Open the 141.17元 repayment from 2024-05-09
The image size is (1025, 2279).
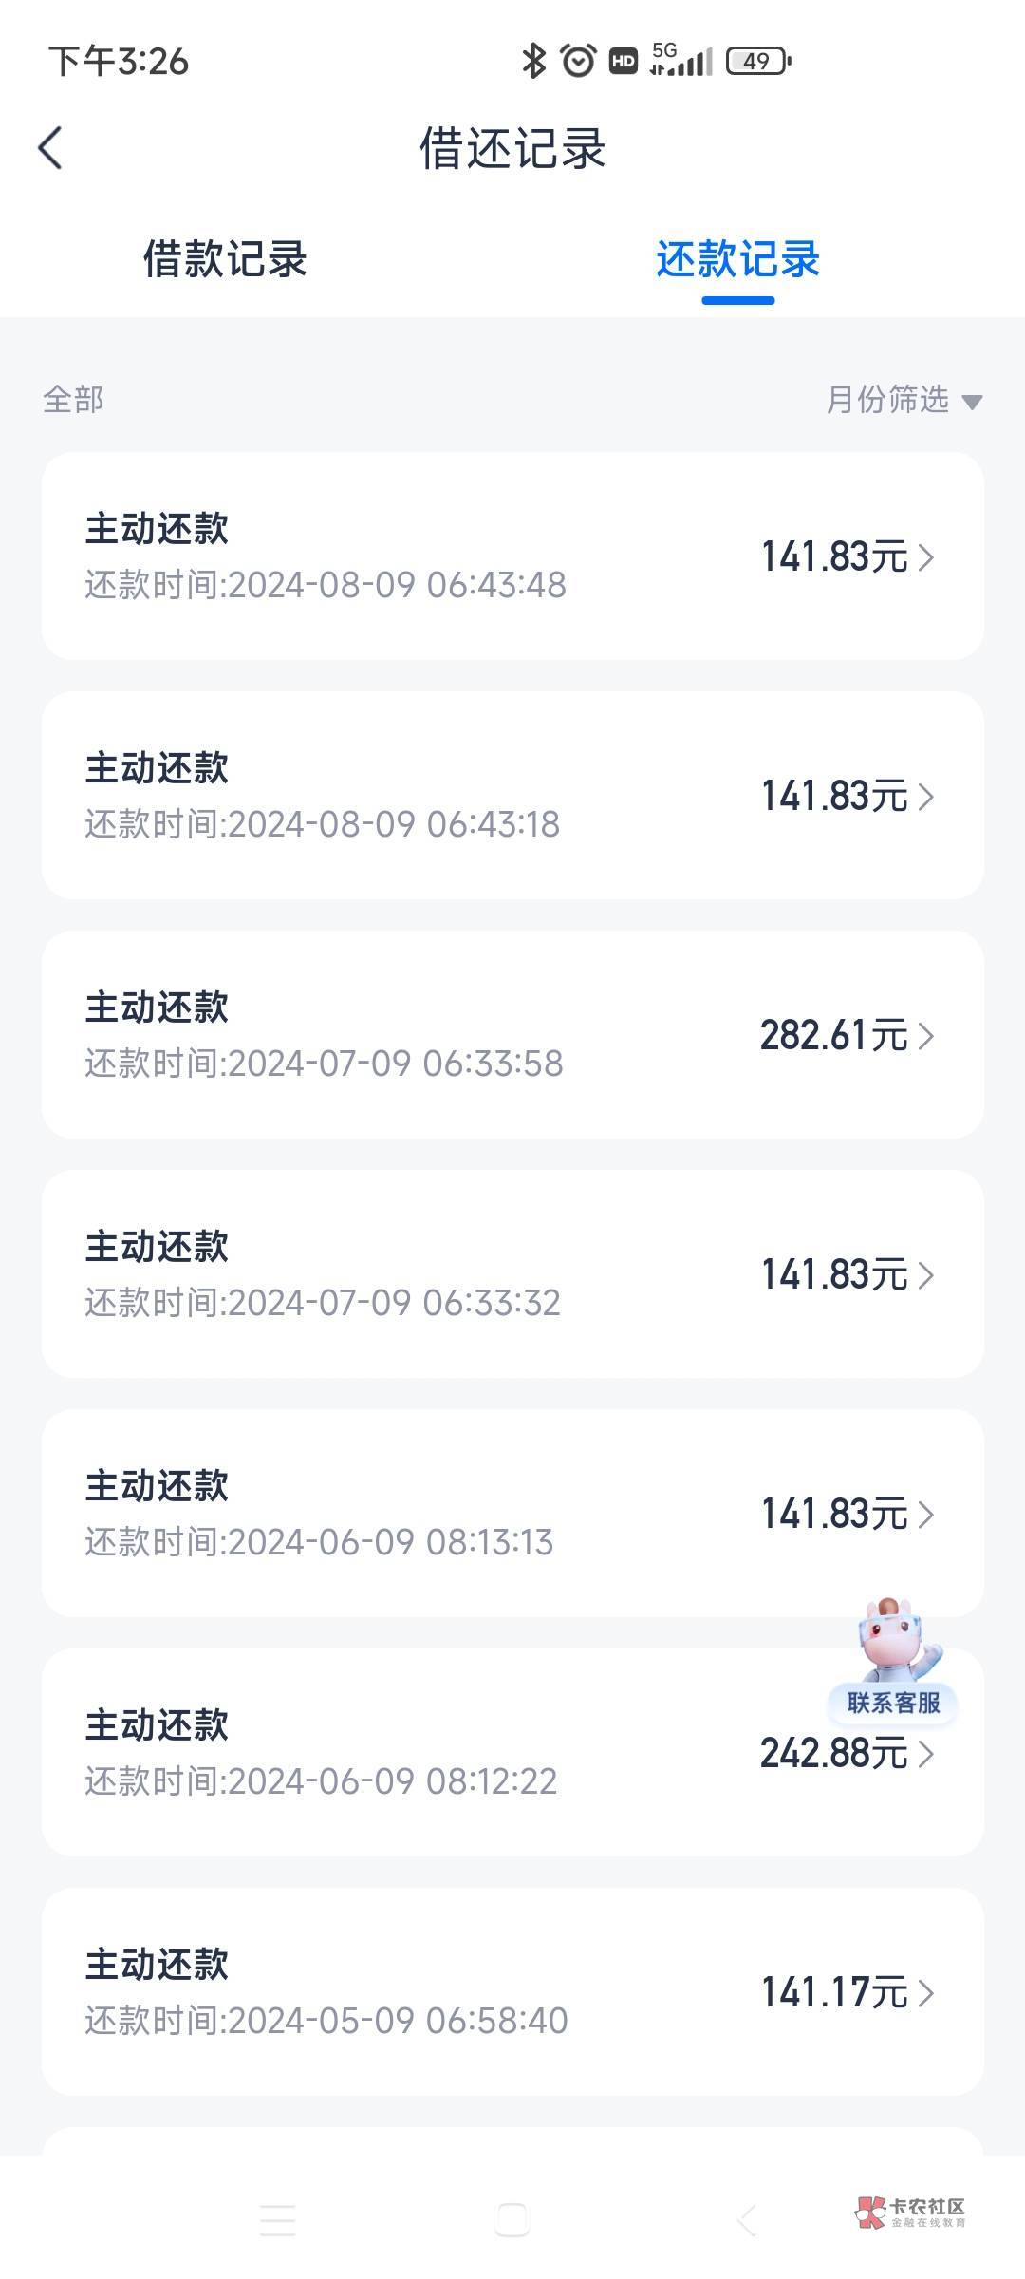click(x=512, y=1992)
